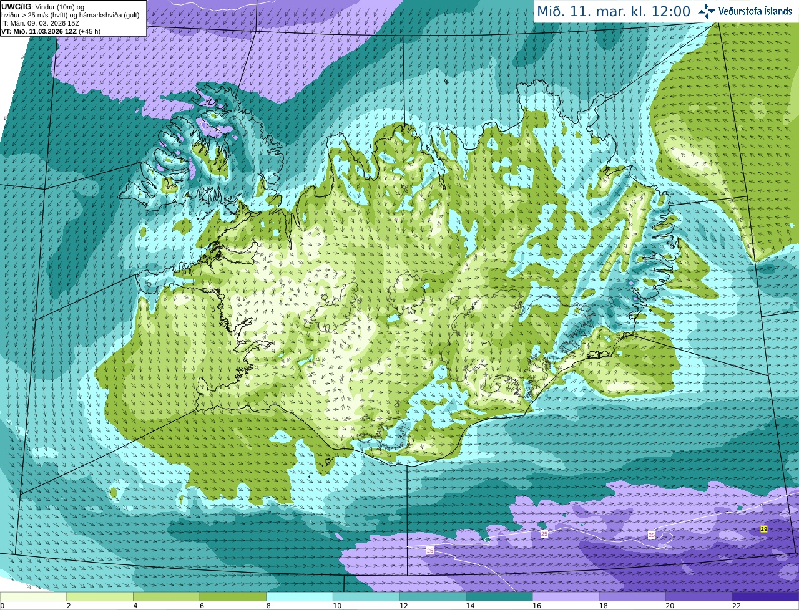Click the legend tick label '6'

[x=202, y=606]
